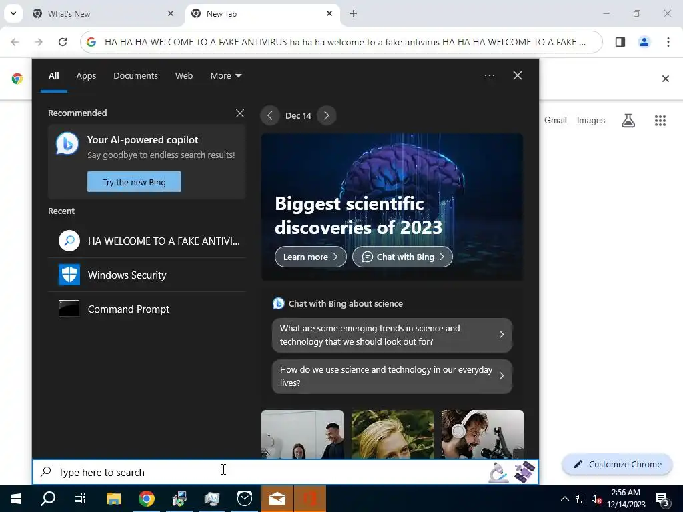Click taskbar Search magnifier icon
This screenshot has height=512, width=683.
coord(48,499)
